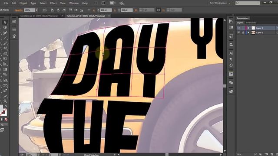The width and height of the screenshot is (278, 156).
Task: Click the search field at top right
Action: 248,3
